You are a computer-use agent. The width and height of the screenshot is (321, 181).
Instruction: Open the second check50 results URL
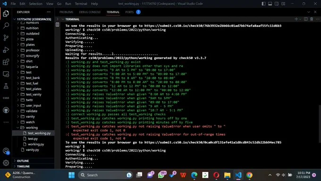213,142
